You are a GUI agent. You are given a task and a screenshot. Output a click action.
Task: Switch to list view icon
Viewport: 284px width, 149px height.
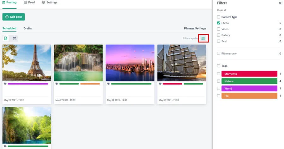click(x=6, y=38)
